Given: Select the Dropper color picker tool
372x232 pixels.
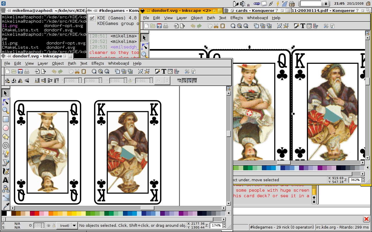Looking at the screenshot, I should pos(6,206).
